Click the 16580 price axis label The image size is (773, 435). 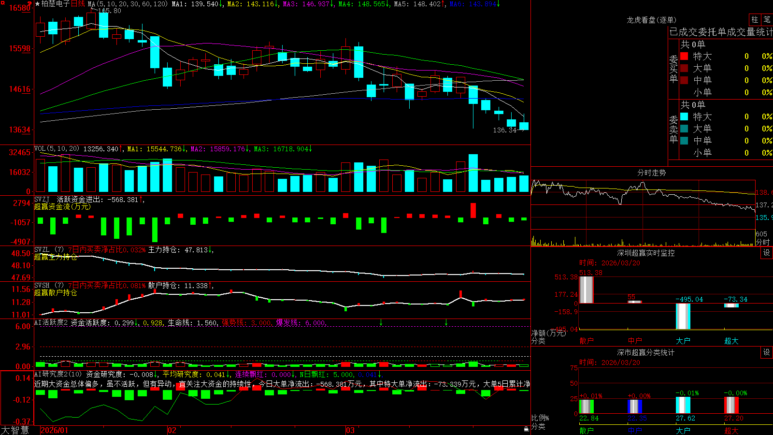(19, 8)
